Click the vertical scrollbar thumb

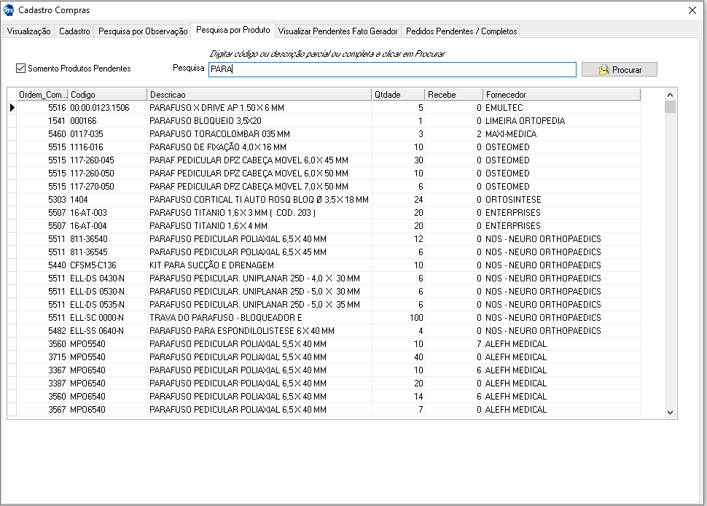(670, 107)
